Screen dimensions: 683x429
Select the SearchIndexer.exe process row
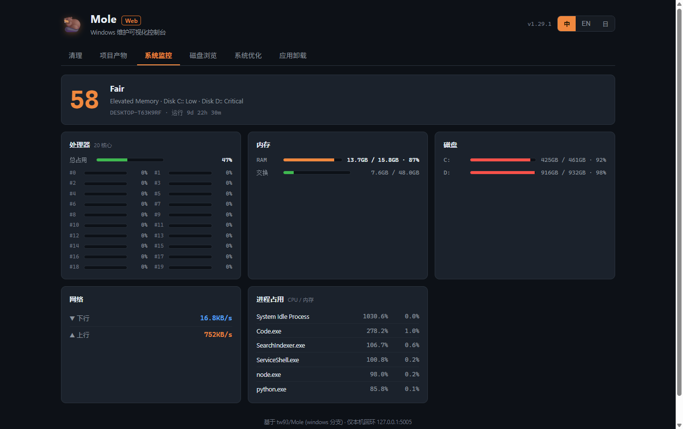[338, 345]
